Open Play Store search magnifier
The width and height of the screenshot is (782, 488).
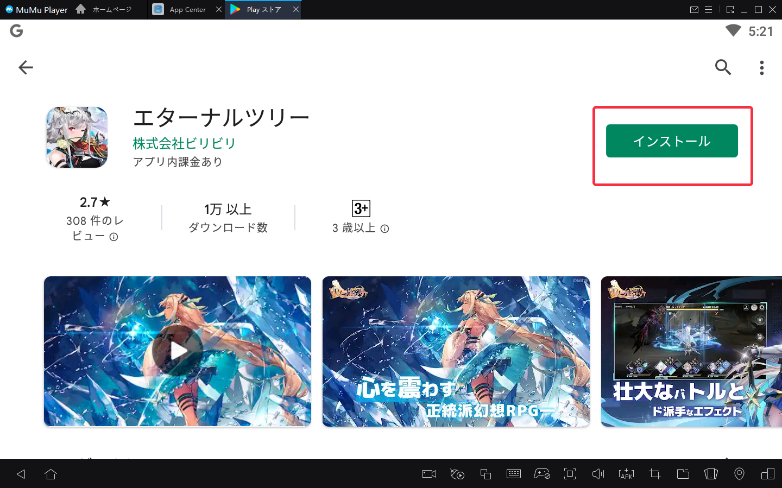(x=723, y=67)
